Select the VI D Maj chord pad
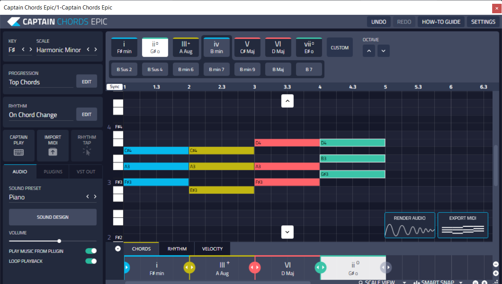The height and width of the screenshot is (284, 502). pos(278,47)
